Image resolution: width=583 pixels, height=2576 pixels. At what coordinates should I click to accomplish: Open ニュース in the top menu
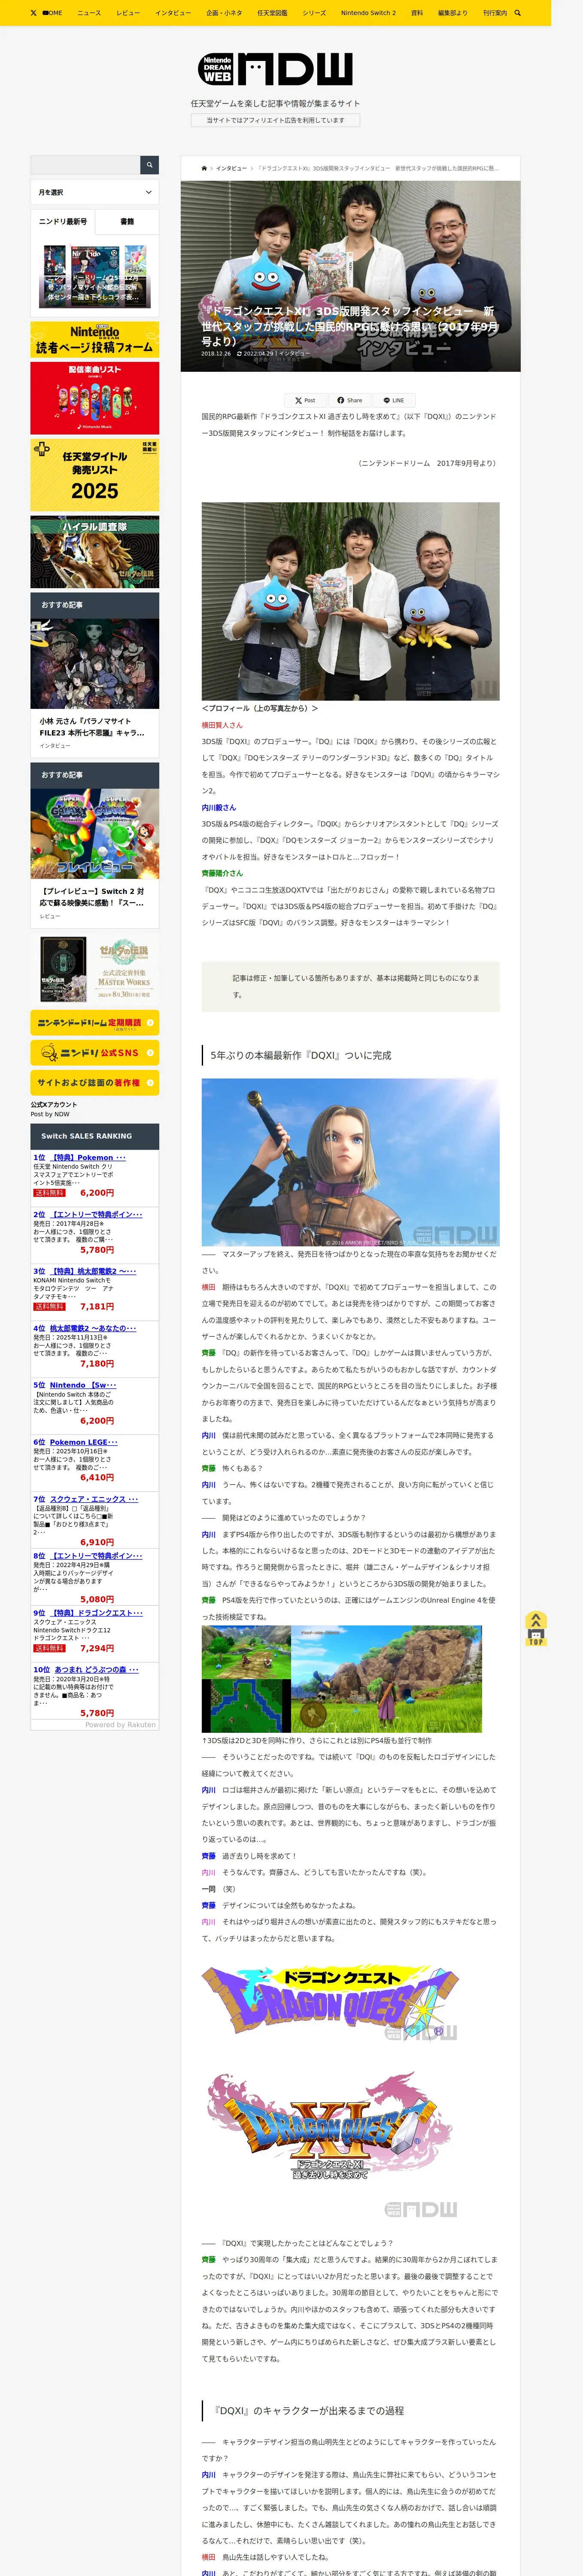coord(89,13)
